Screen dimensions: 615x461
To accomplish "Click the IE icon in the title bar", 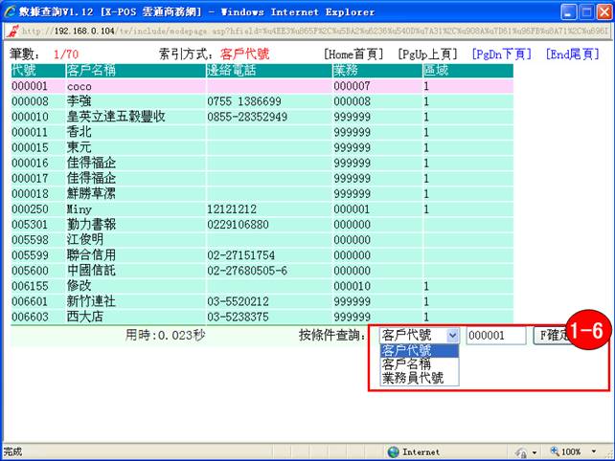I will tap(11, 10).
